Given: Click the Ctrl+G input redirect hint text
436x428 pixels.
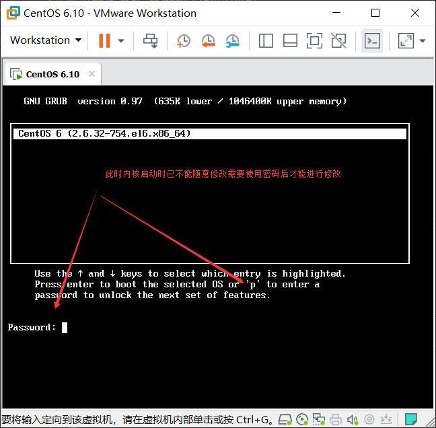Looking at the screenshot, I should [137, 419].
